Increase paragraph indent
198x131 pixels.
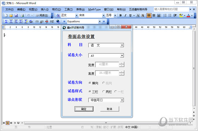[x=175, y=15]
